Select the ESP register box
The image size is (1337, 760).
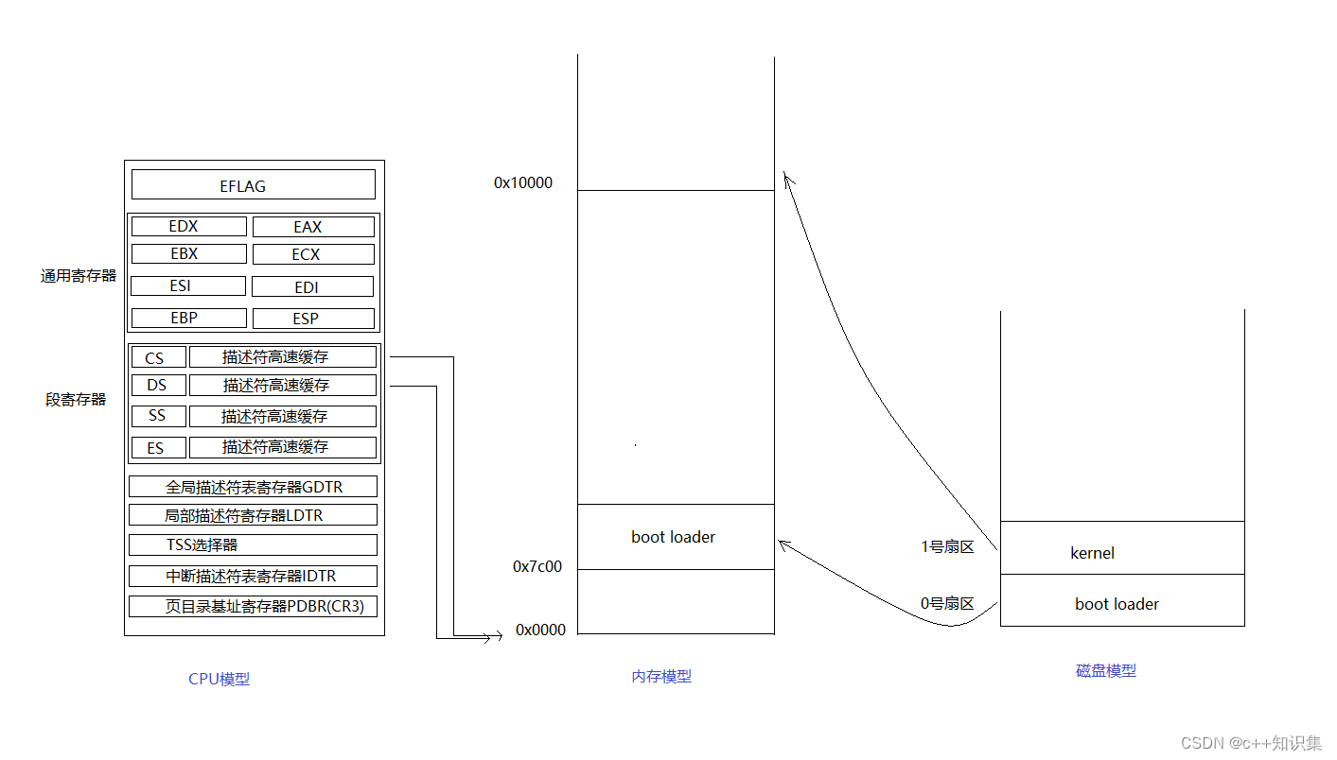point(313,319)
